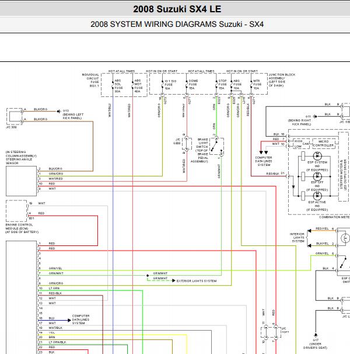Click the MTR fuse symbol
This screenshot has width=350, height=354.
[x=251, y=85]
